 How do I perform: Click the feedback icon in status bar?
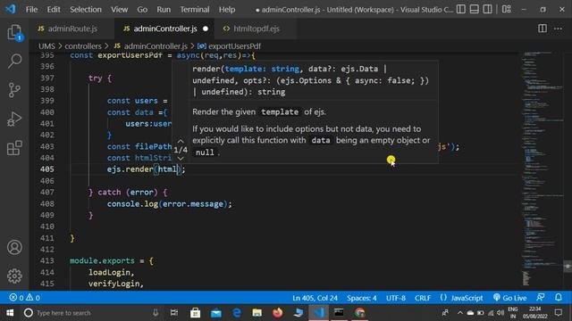pyautogui.click(x=541, y=297)
